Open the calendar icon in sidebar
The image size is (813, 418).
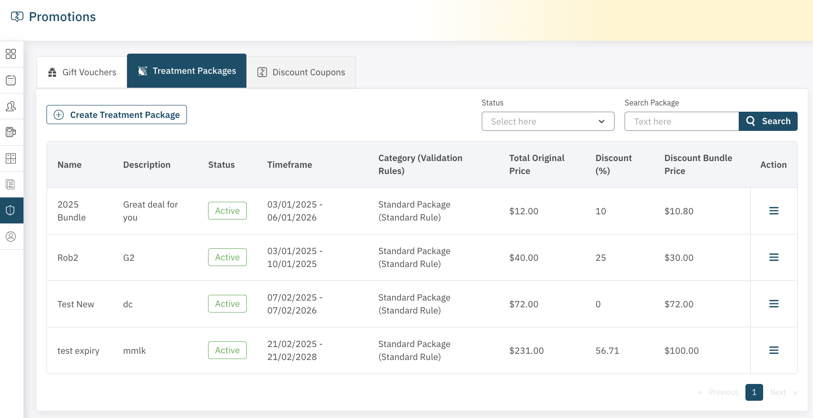tap(11, 80)
